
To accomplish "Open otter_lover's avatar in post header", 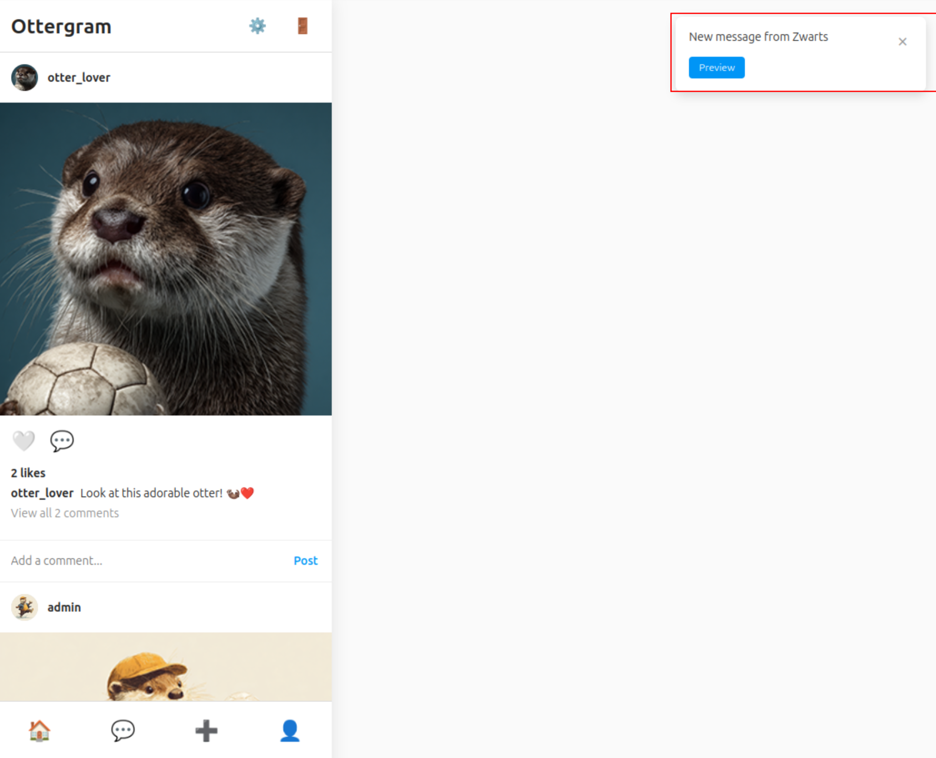I will click(25, 78).
